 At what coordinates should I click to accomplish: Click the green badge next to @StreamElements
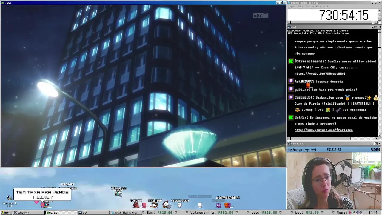pos(291,61)
